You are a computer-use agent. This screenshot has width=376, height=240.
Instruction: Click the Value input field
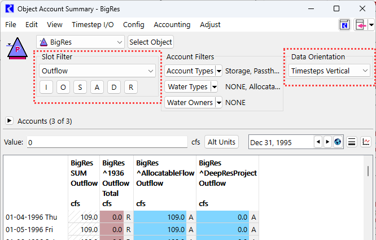pyautogui.click(x=107, y=143)
